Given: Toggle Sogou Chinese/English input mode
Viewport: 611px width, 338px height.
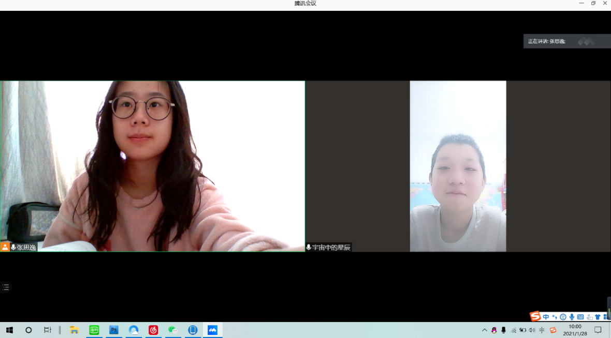Looking at the screenshot, I should coord(546,317).
